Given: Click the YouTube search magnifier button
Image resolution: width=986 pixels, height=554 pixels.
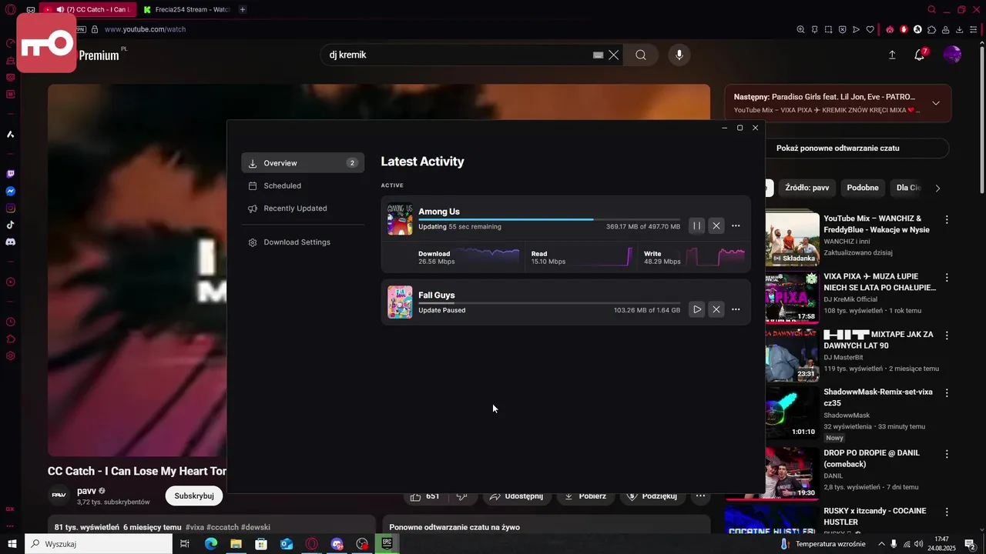Looking at the screenshot, I should tap(641, 55).
